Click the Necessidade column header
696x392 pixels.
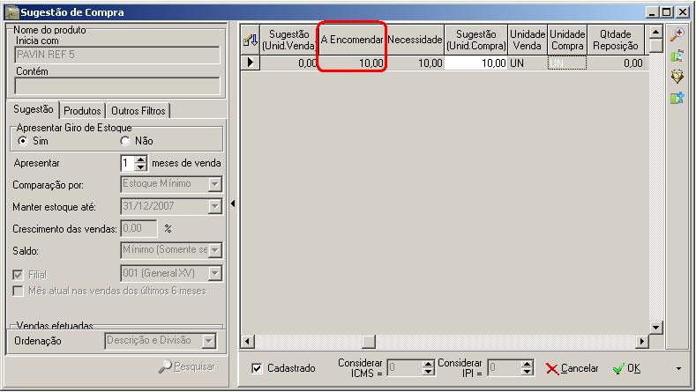415,40
